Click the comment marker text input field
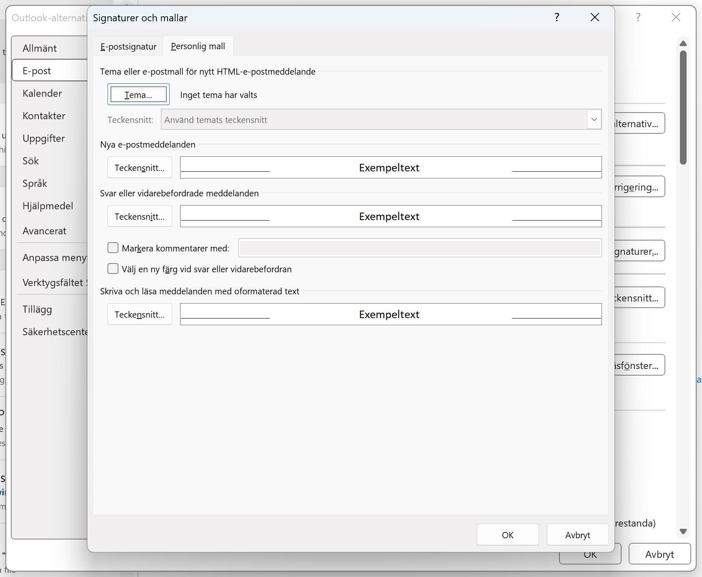Viewport: 702px width, 577px height. click(419, 248)
